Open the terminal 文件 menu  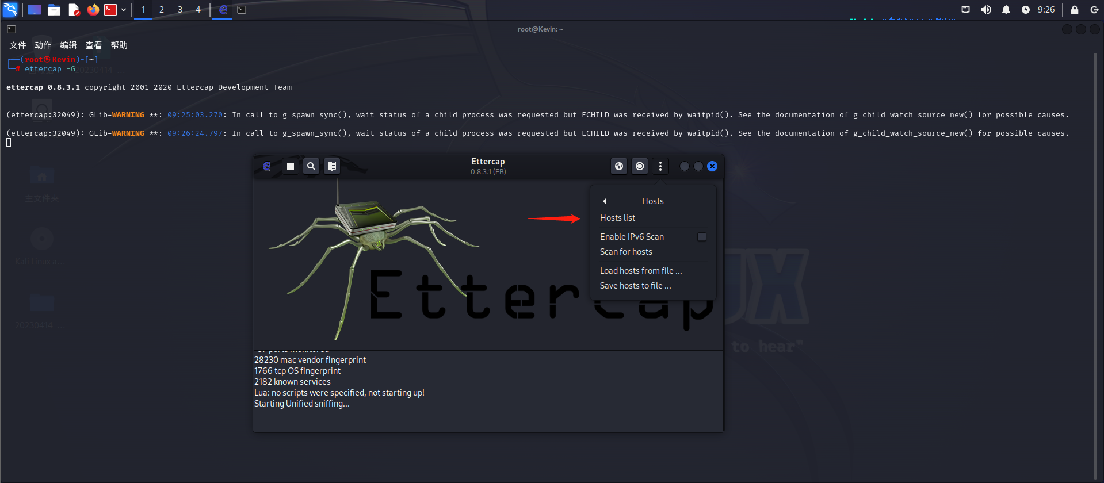tap(18, 45)
